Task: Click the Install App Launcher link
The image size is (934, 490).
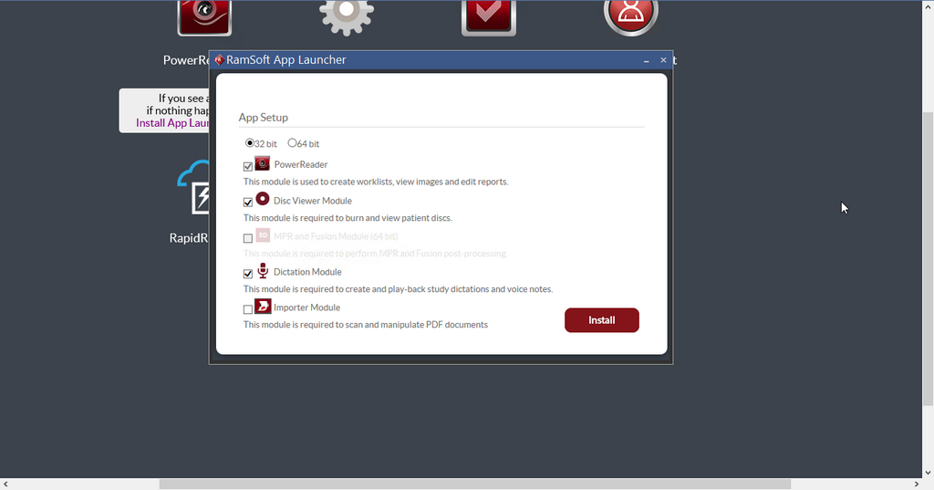Action: (x=173, y=123)
